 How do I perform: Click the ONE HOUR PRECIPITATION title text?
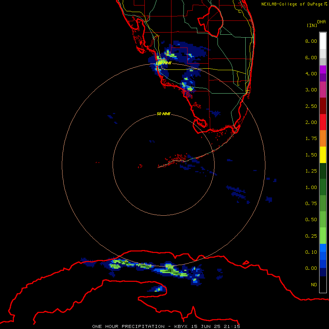128,326
